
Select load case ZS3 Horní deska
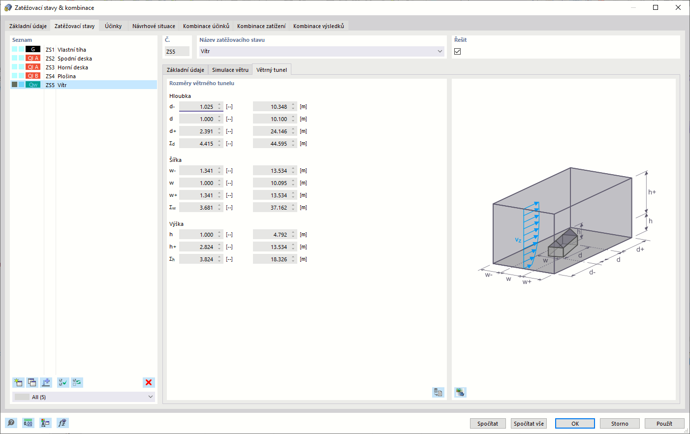coord(84,67)
